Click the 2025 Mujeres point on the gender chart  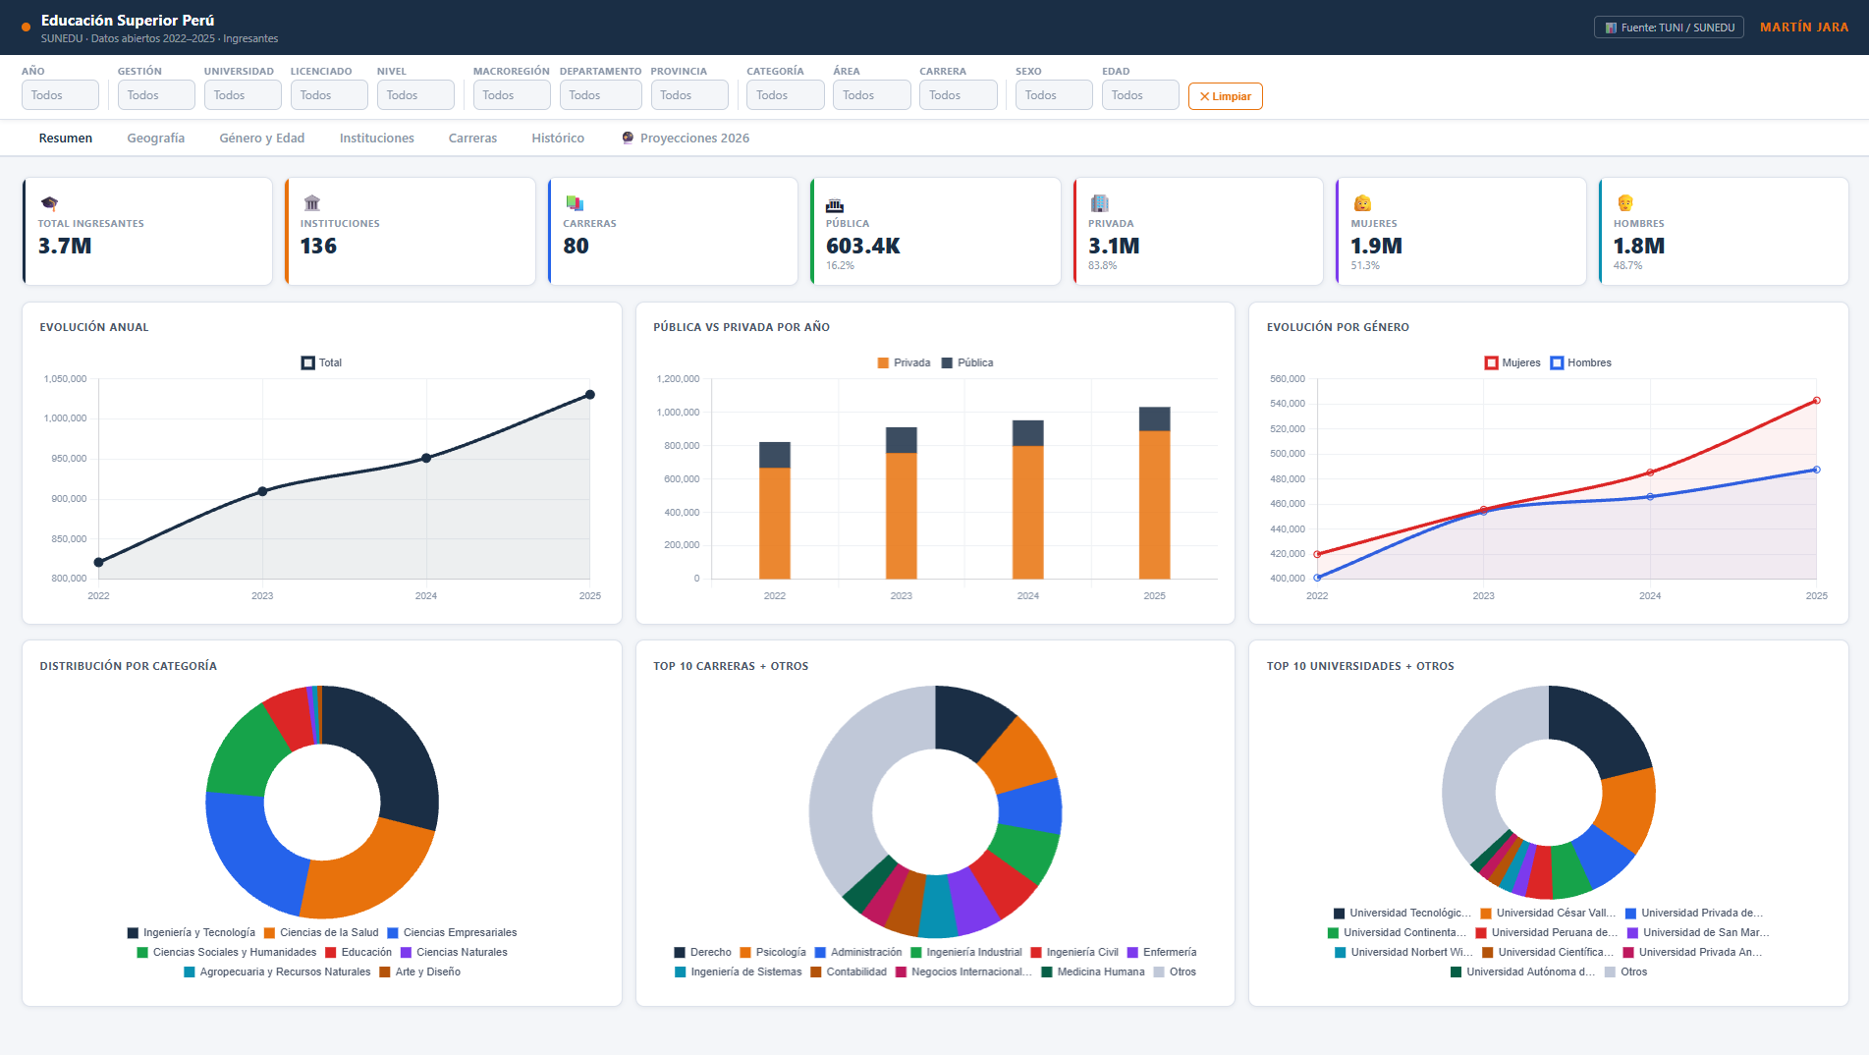[1816, 401]
